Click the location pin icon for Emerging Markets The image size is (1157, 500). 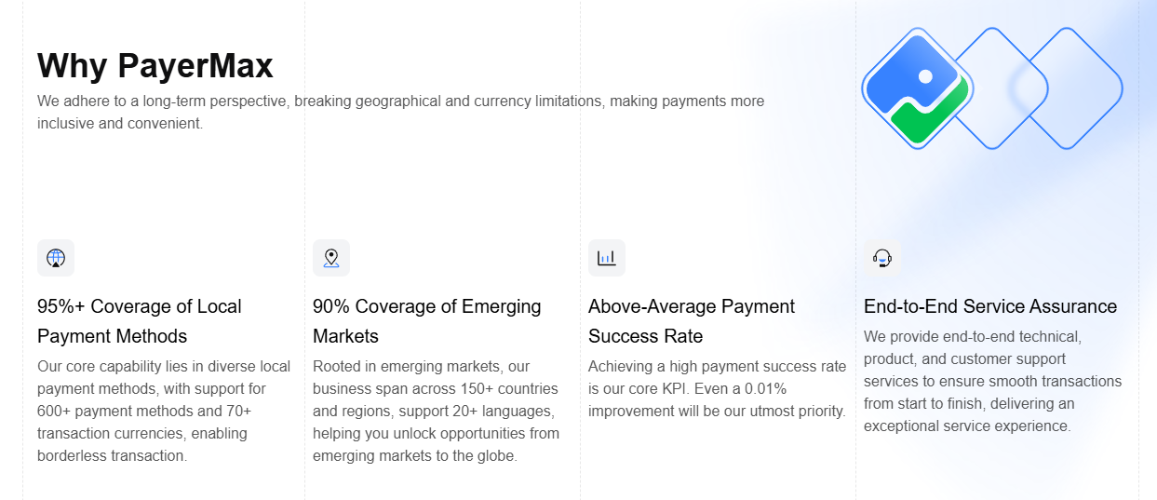(331, 258)
